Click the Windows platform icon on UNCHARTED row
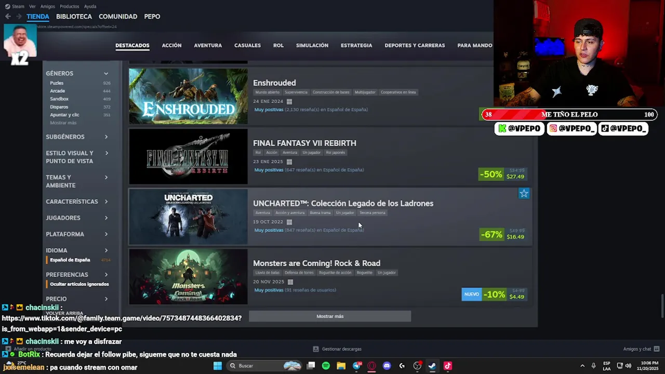 point(289,222)
